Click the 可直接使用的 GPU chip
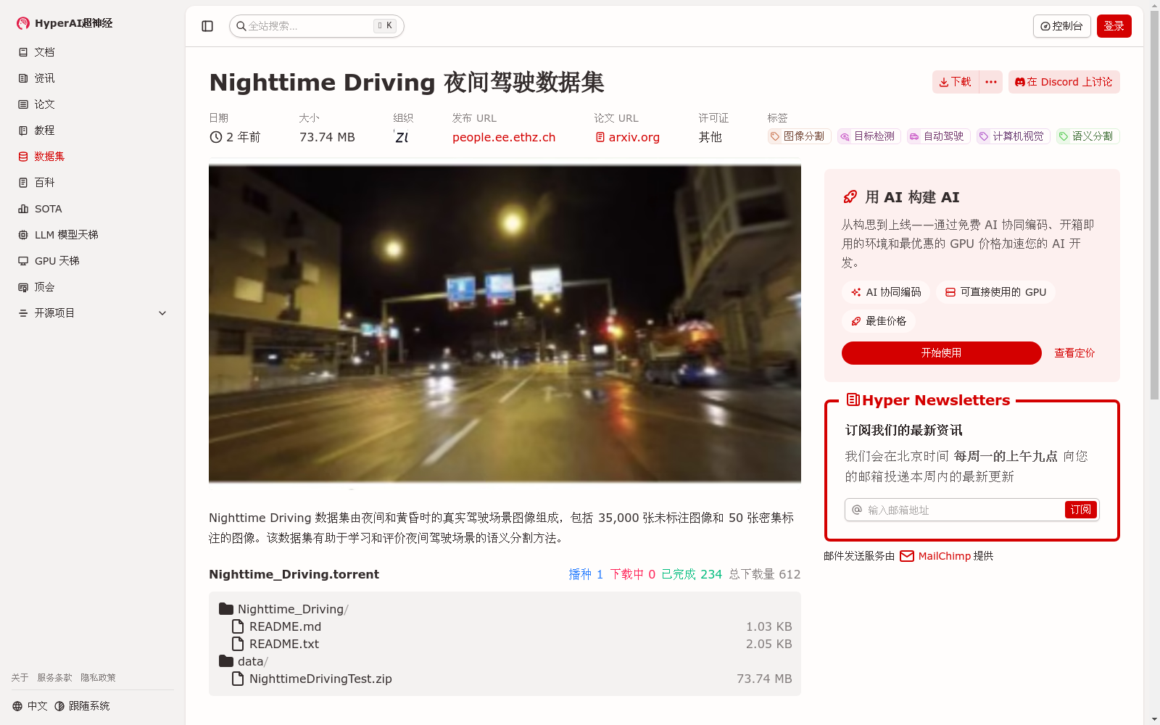The image size is (1160, 725). (995, 292)
